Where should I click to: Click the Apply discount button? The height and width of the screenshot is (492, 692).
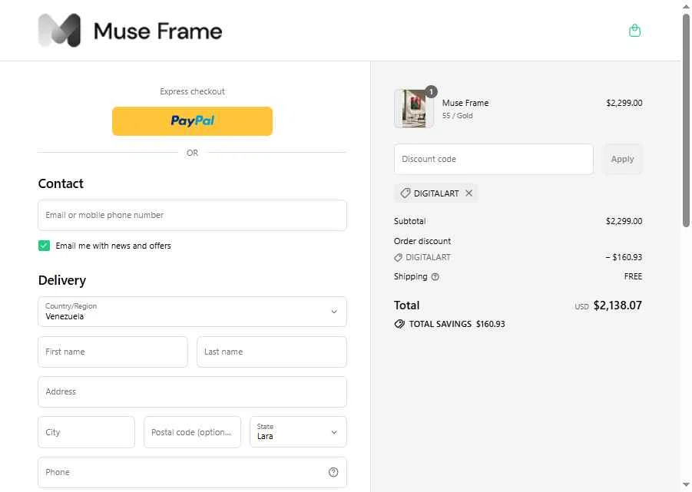(x=622, y=159)
